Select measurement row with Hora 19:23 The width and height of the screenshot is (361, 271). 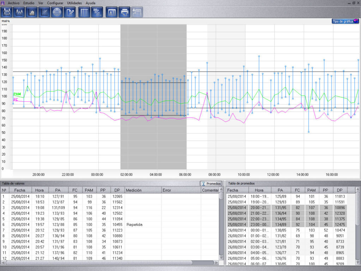pyautogui.click(x=110, y=213)
